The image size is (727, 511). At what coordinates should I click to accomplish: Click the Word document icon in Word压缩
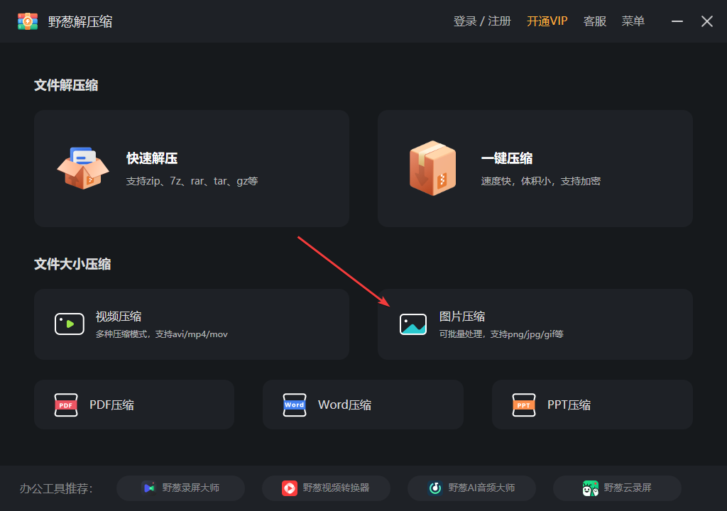(x=295, y=405)
